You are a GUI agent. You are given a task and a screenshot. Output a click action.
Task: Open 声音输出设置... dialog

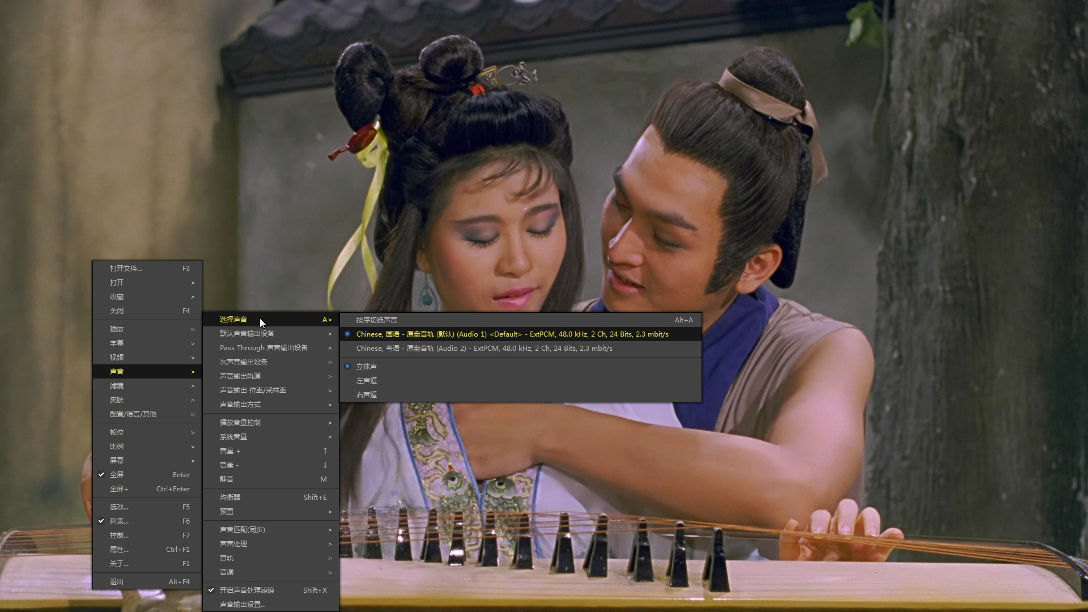tap(271, 605)
